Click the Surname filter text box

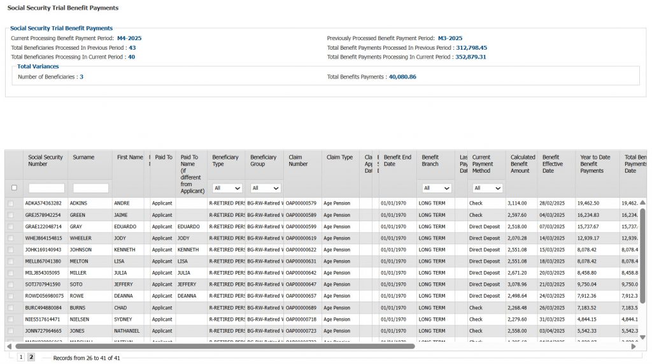click(x=90, y=188)
